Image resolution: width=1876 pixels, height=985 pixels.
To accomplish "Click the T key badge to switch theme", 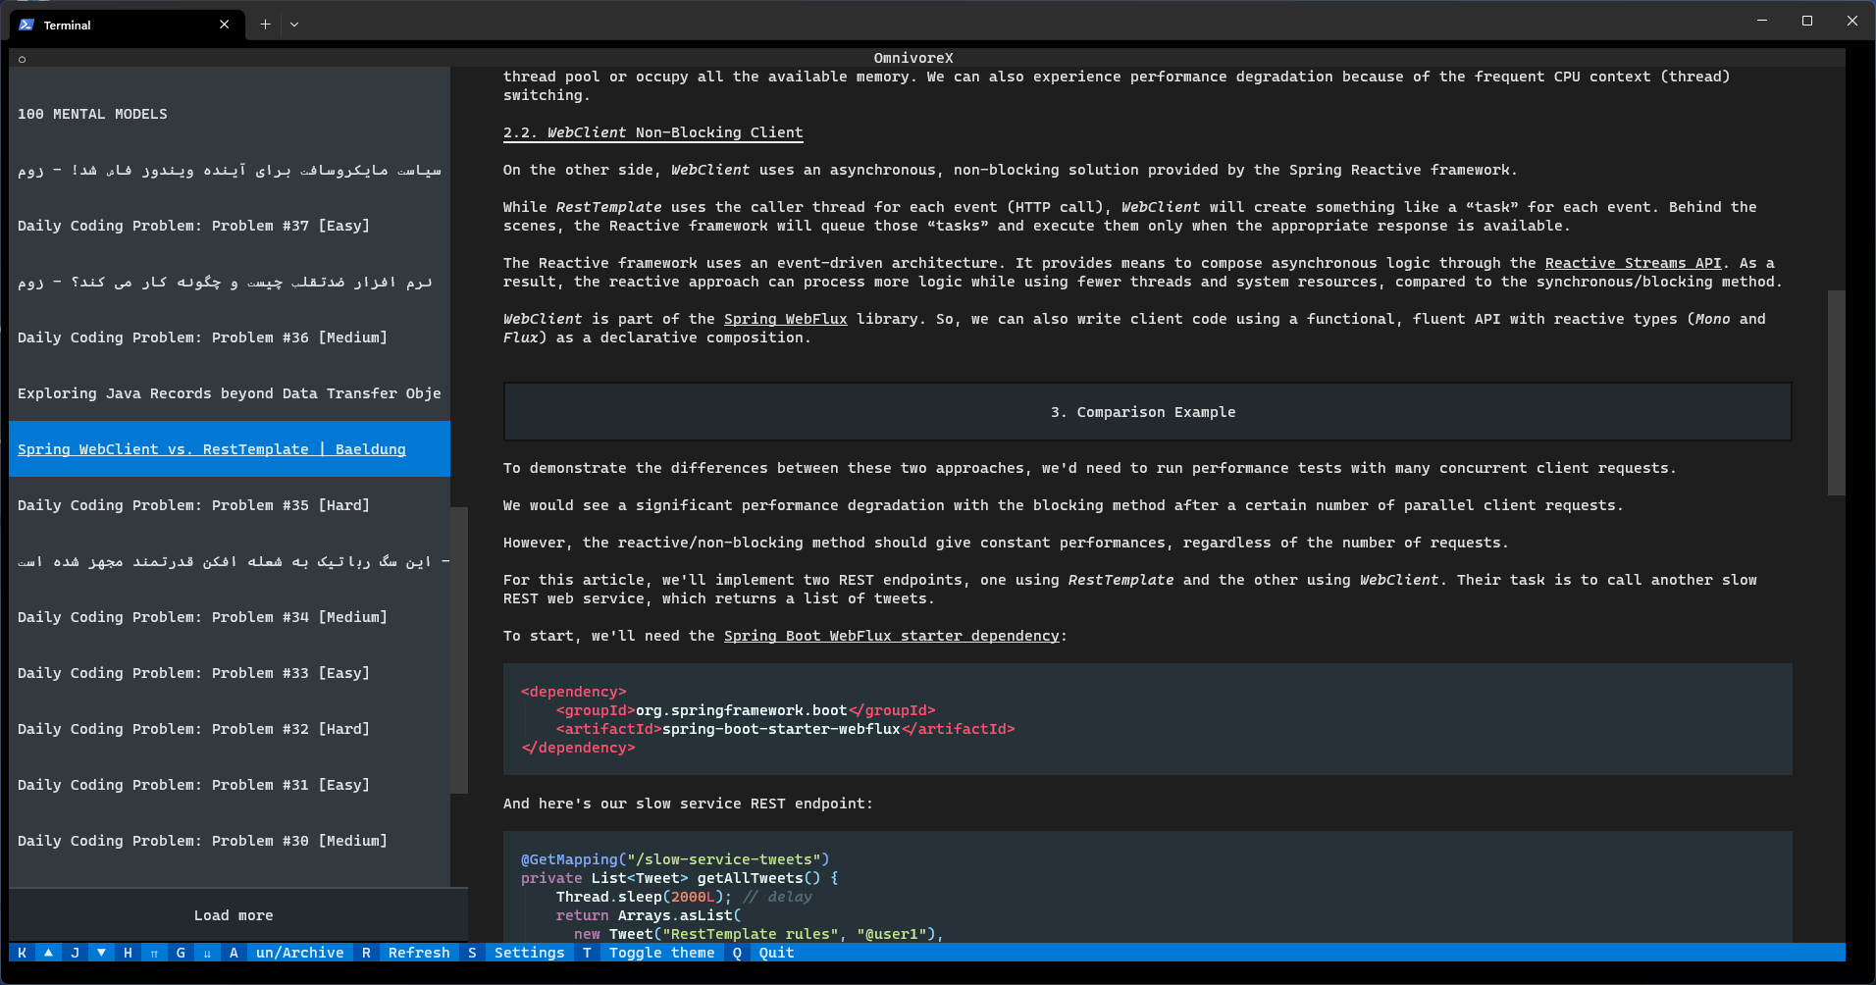I will point(586,952).
